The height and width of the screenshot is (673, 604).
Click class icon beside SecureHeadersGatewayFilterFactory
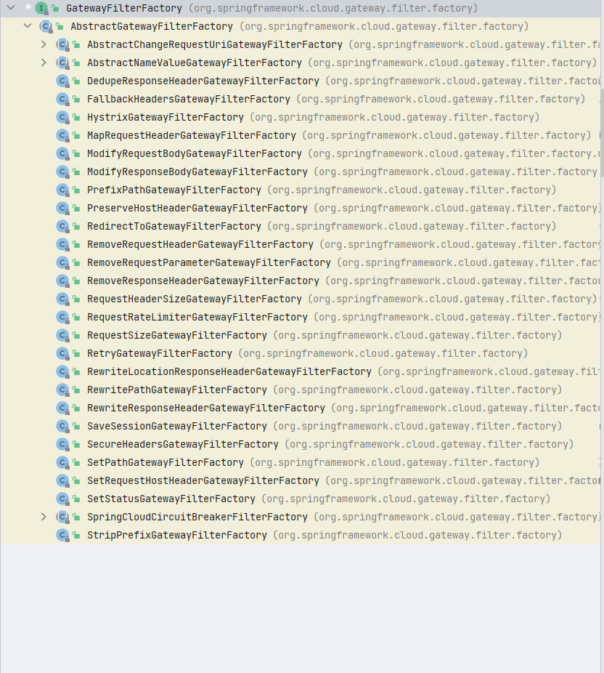[x=63, y=444]
